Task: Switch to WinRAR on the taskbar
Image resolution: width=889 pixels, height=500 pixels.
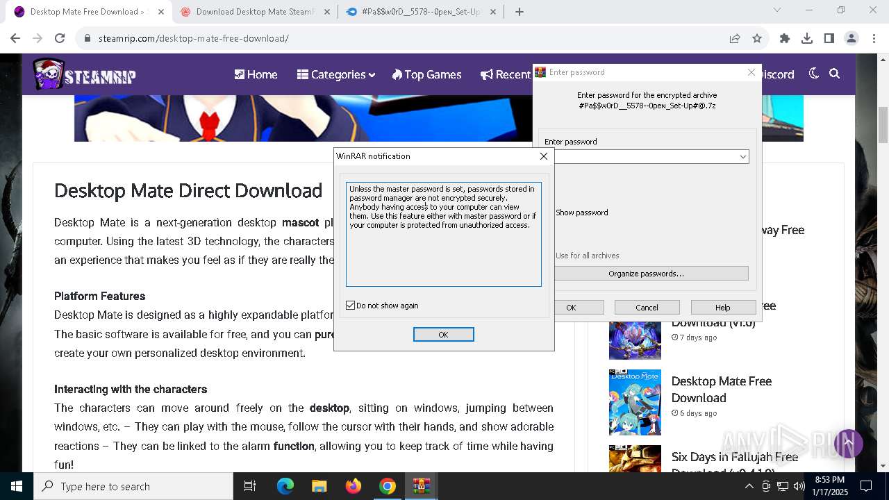Action: click(x=422, y=486)
